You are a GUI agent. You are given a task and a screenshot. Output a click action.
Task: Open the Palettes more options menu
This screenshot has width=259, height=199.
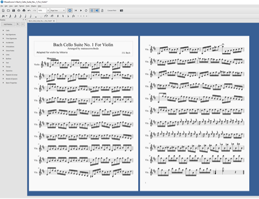[x=23, y=24]
